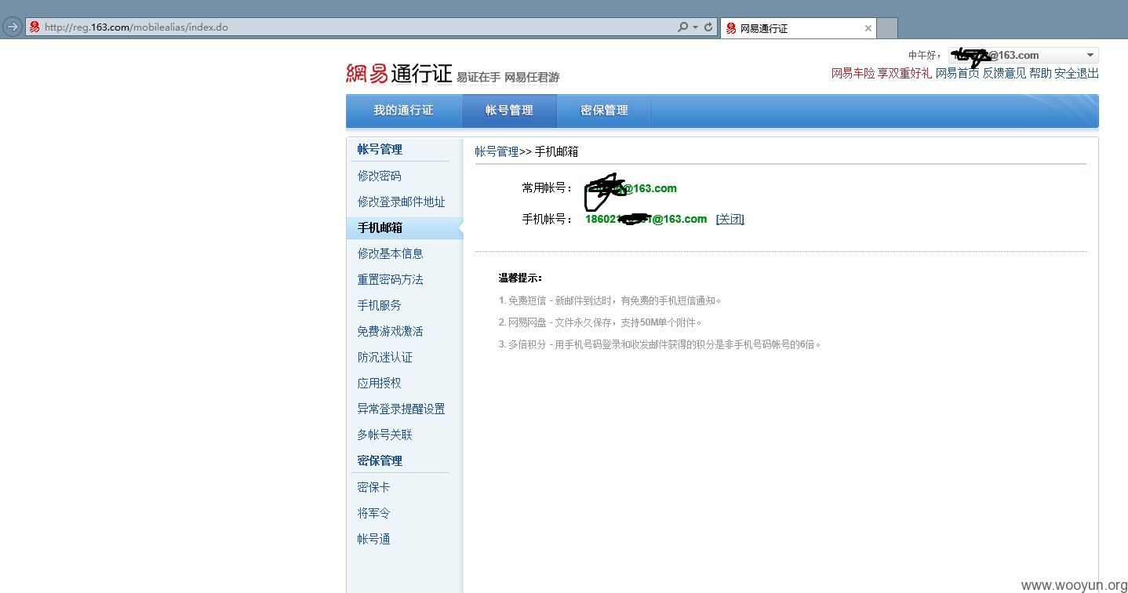This screenshot has height=593, width=1128.
Task: Open 重置密码方法 in sidebar
Action: [x=391, y=279]
